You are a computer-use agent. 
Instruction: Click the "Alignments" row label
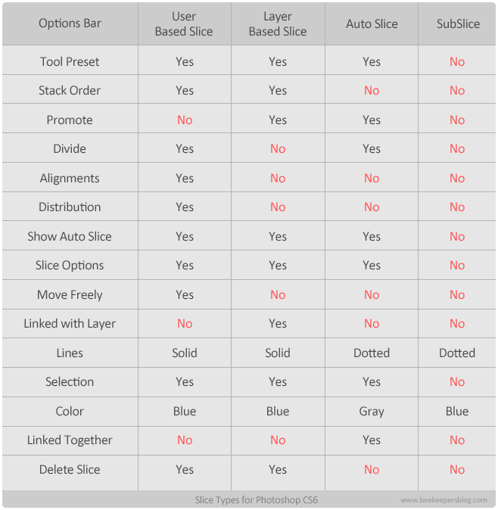pyautogui.click(x=70, y=178)
